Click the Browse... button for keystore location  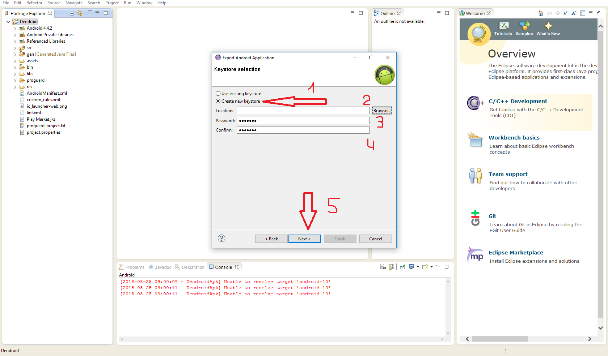(x=382, y=111)
